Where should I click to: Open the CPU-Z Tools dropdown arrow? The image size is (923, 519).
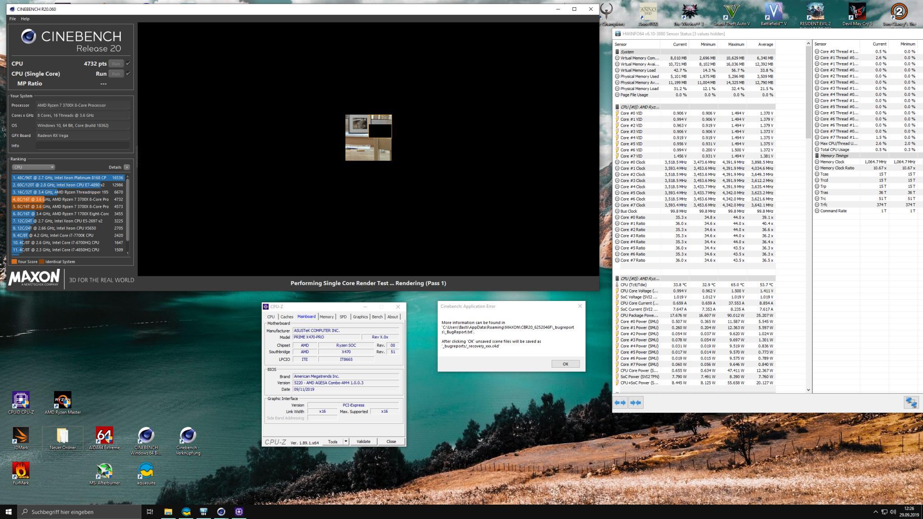click(x=346, y=442)
